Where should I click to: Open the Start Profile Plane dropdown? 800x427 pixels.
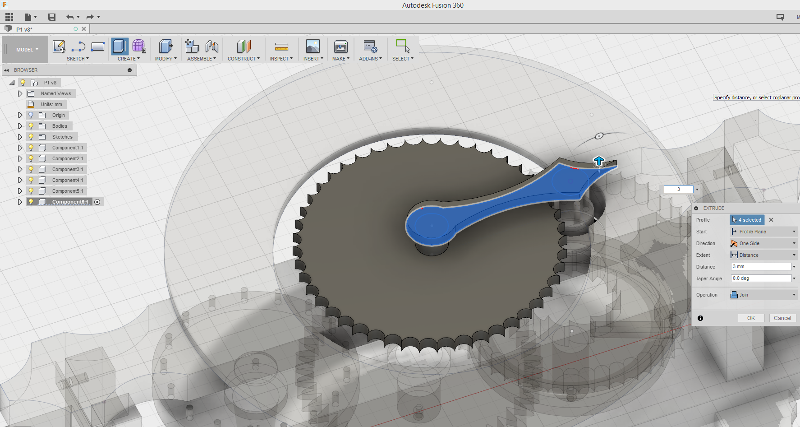(x=763, y=232)
